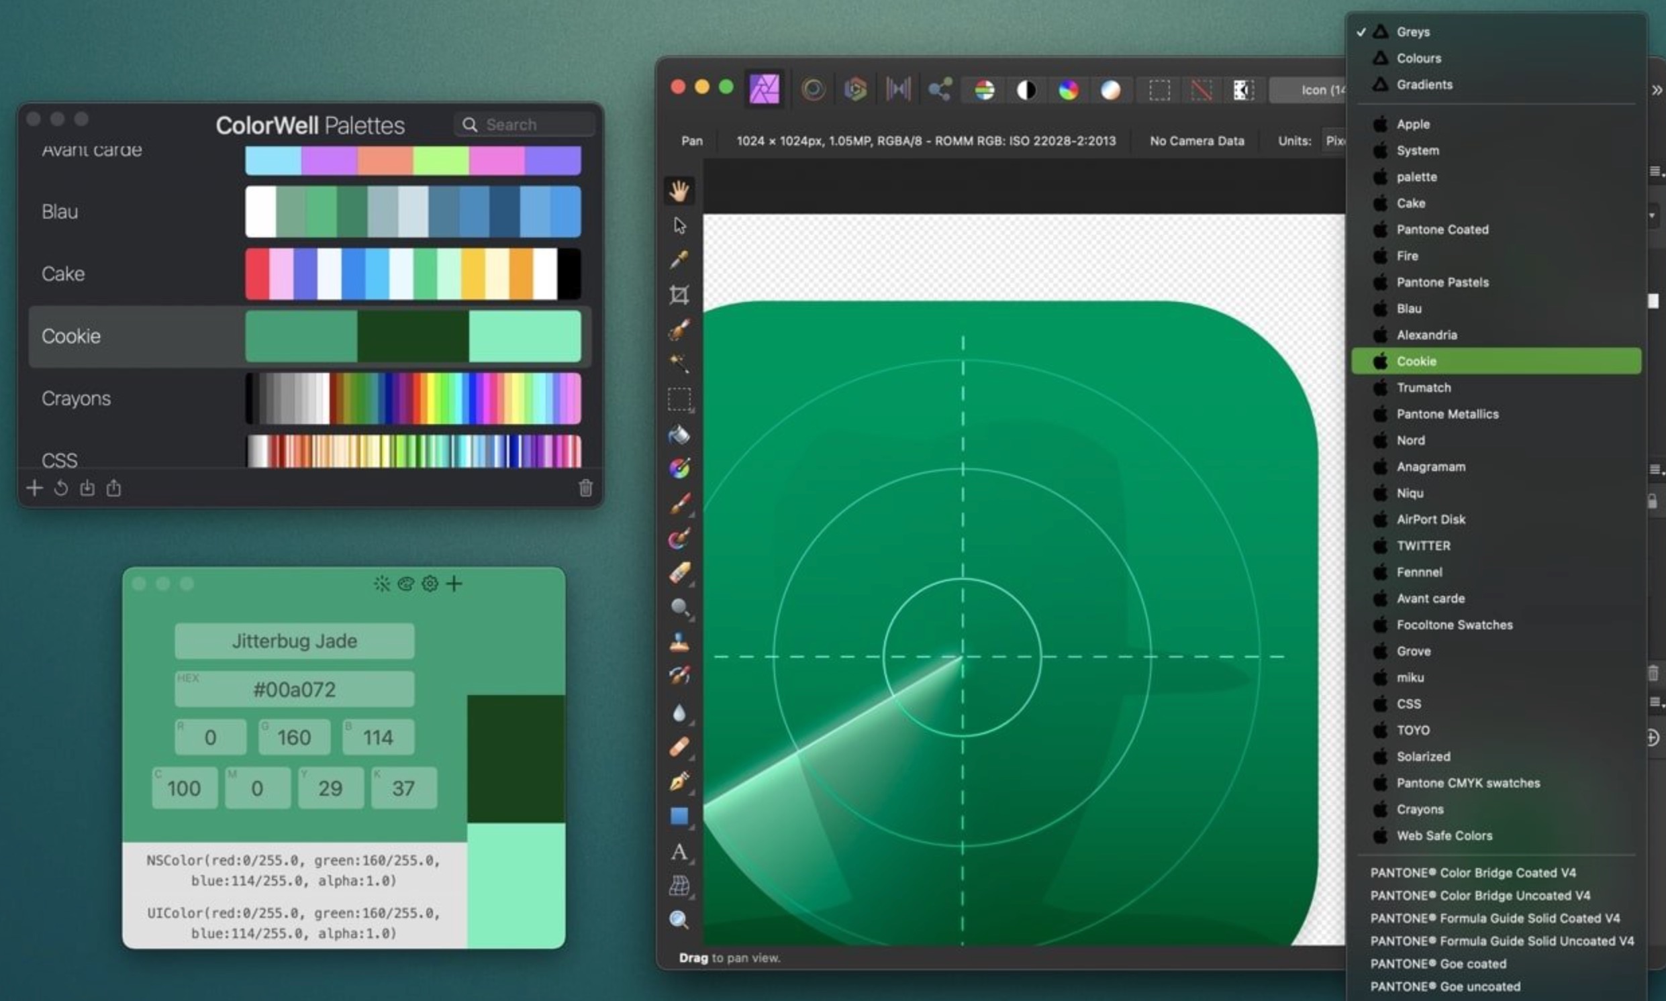Click Deselect crossed-marquee icon in toolbar
Screen dimensions: 1666x1001
1201,90
